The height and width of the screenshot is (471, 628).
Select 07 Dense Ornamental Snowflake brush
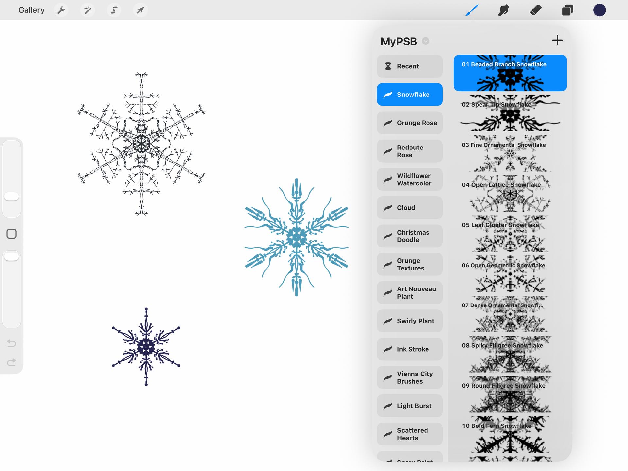point(510,314)
